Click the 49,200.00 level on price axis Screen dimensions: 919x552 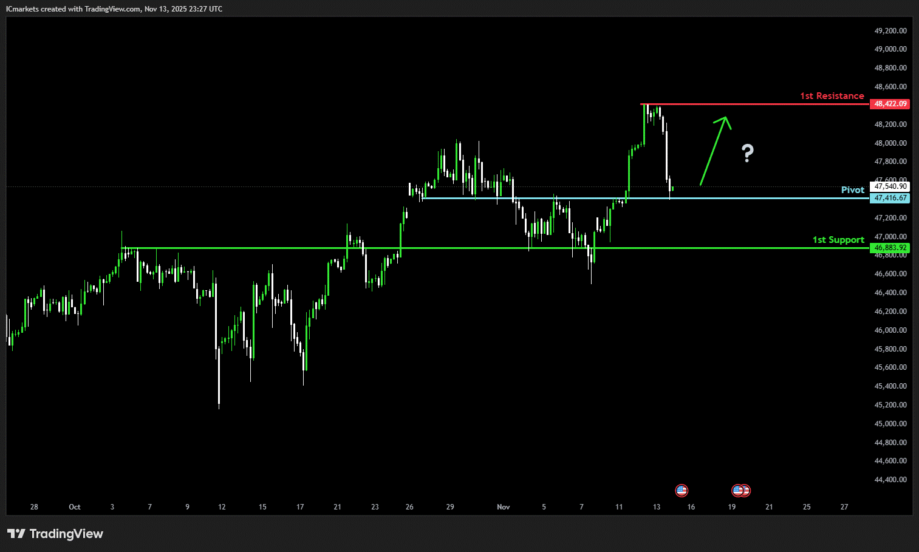pos(890,30)
